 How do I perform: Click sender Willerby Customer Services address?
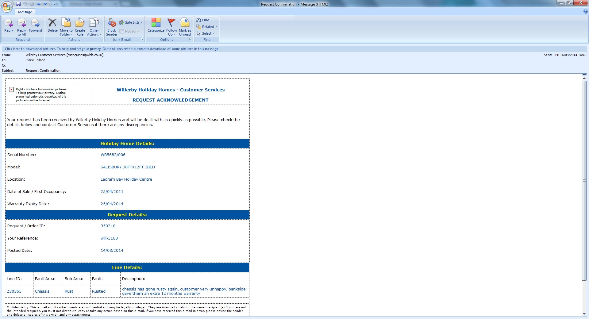[x=64, y=55]
